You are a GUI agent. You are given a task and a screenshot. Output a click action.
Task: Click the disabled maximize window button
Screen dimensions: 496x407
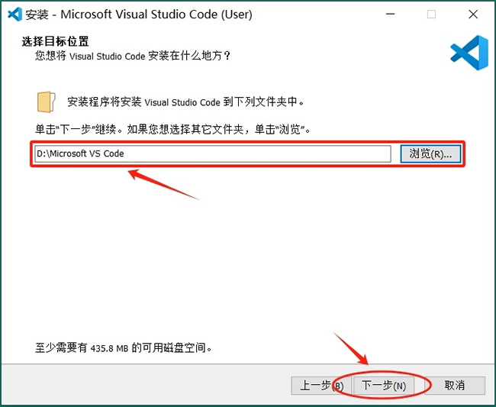[431, 15]
